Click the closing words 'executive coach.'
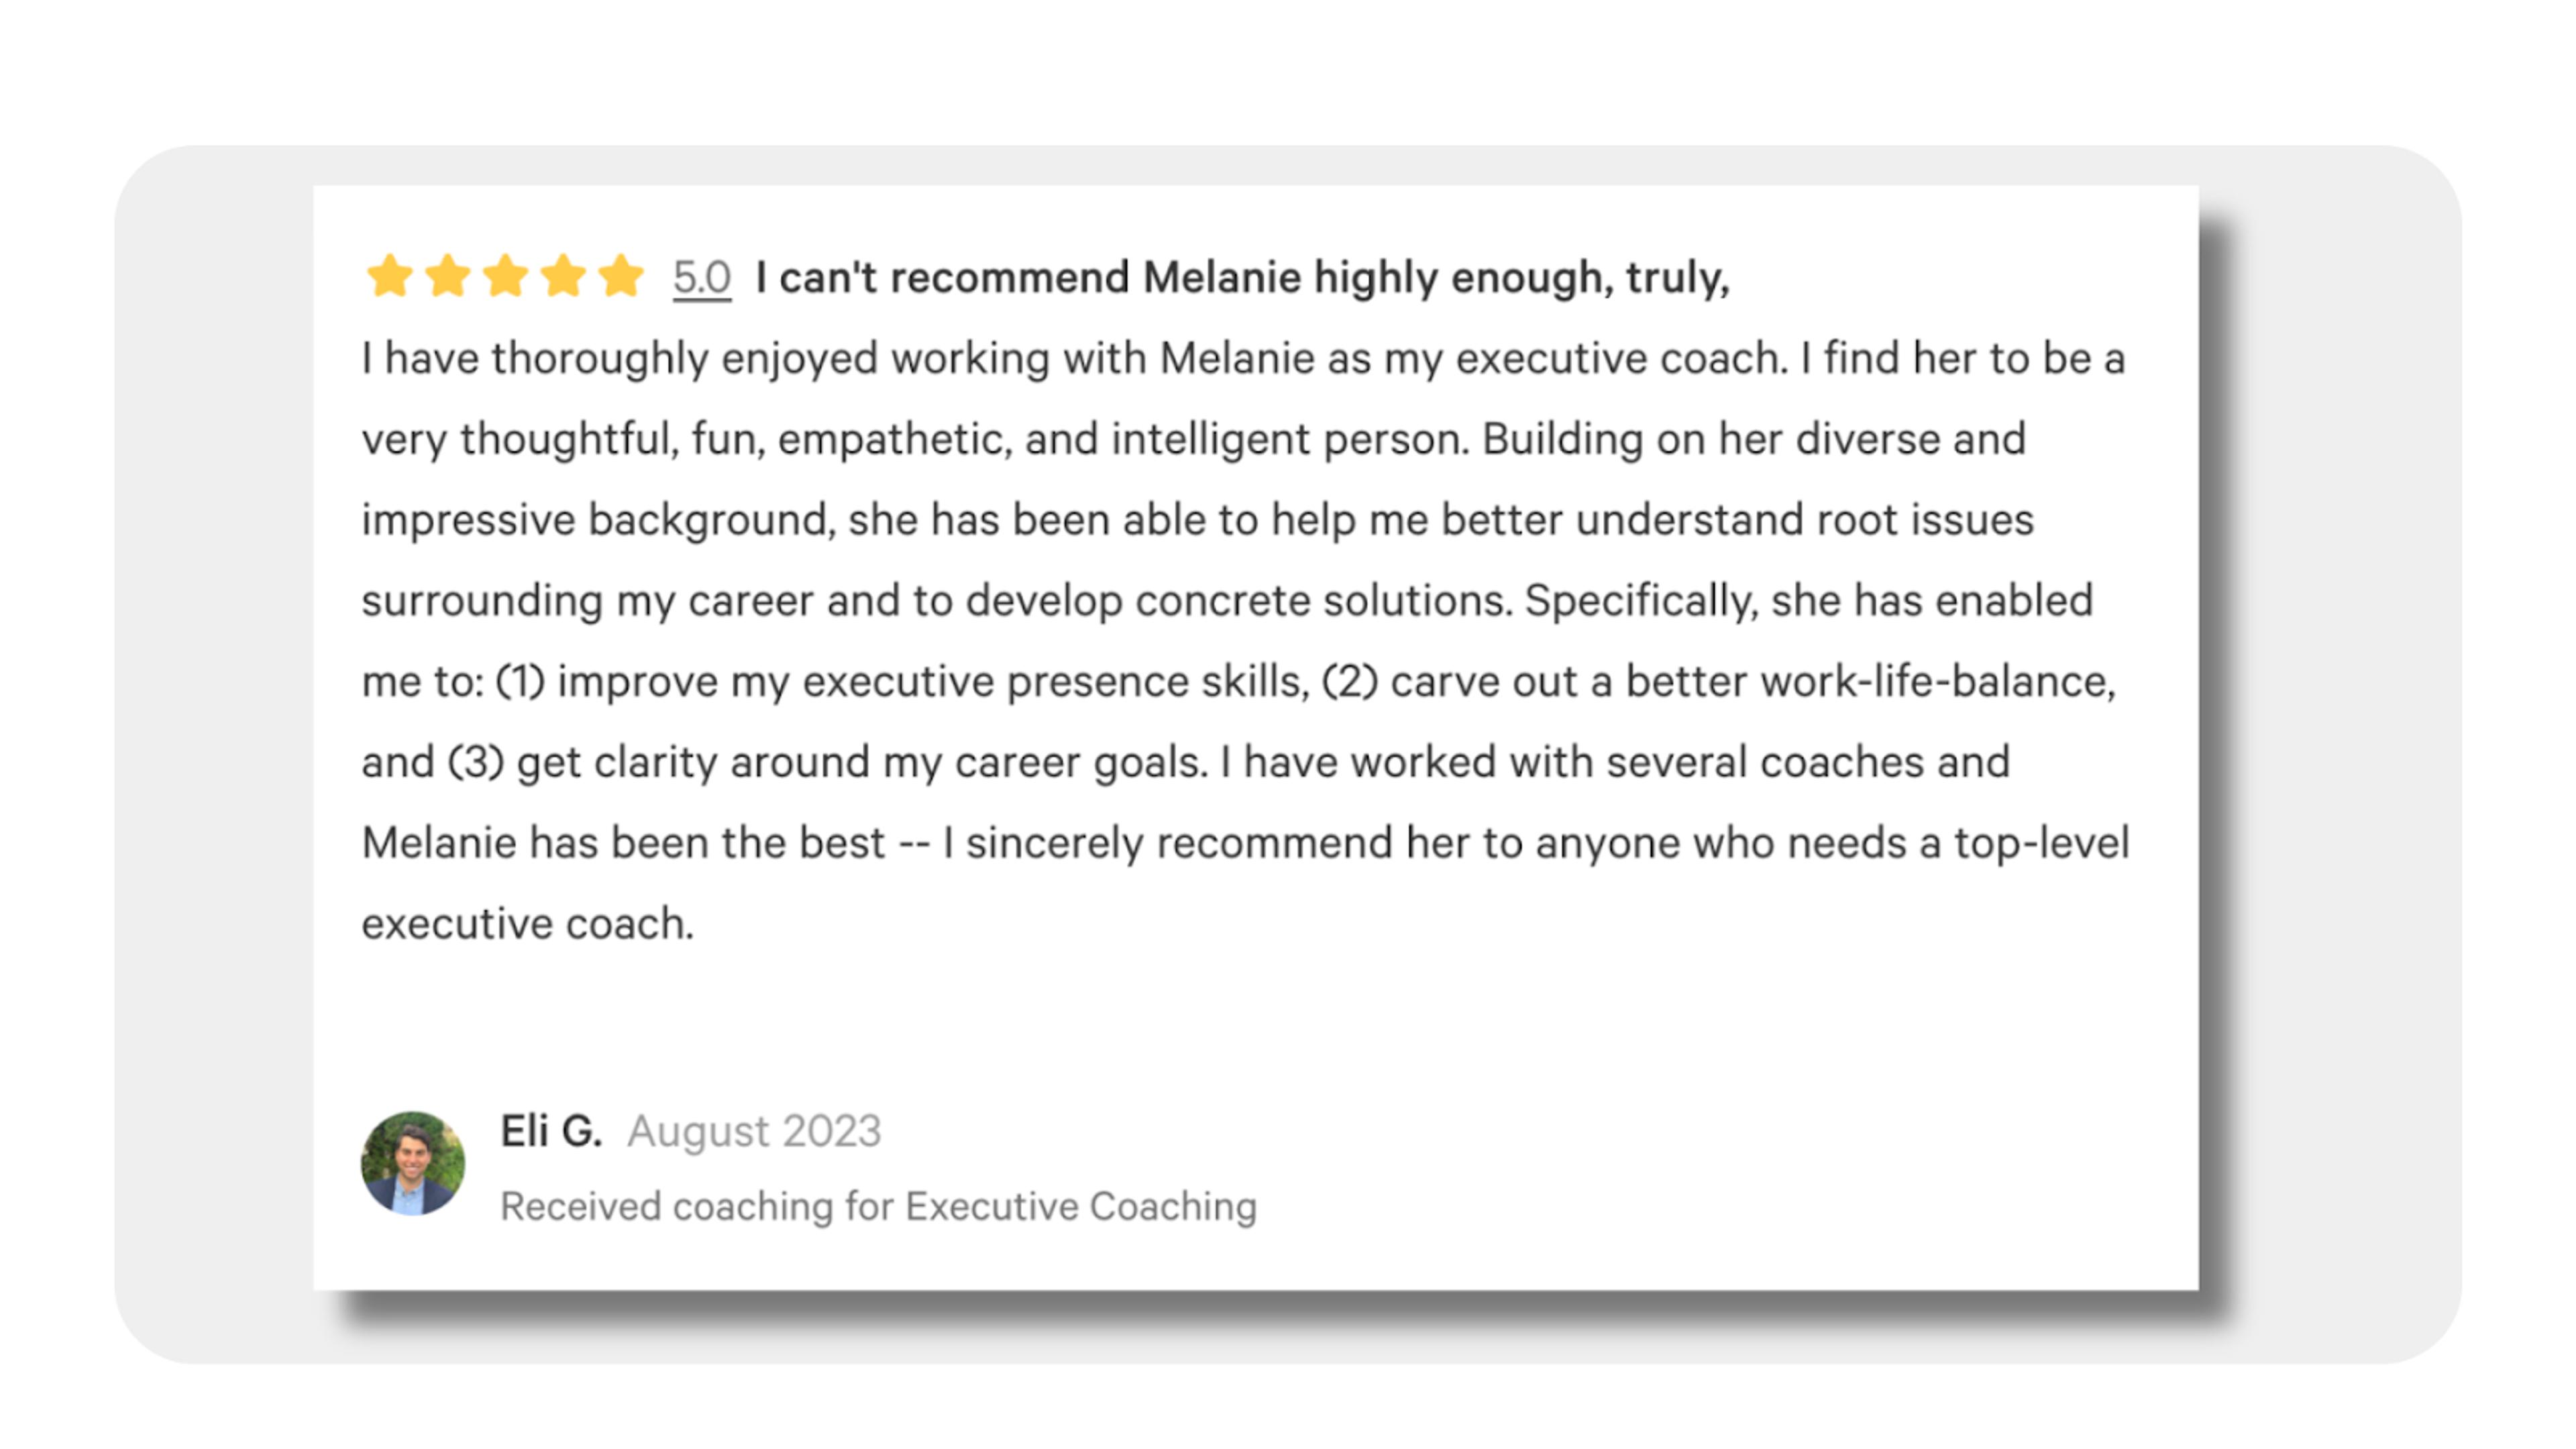 click(x=527, y=924)
